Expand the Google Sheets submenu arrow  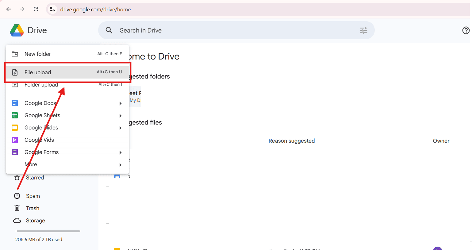121,116
